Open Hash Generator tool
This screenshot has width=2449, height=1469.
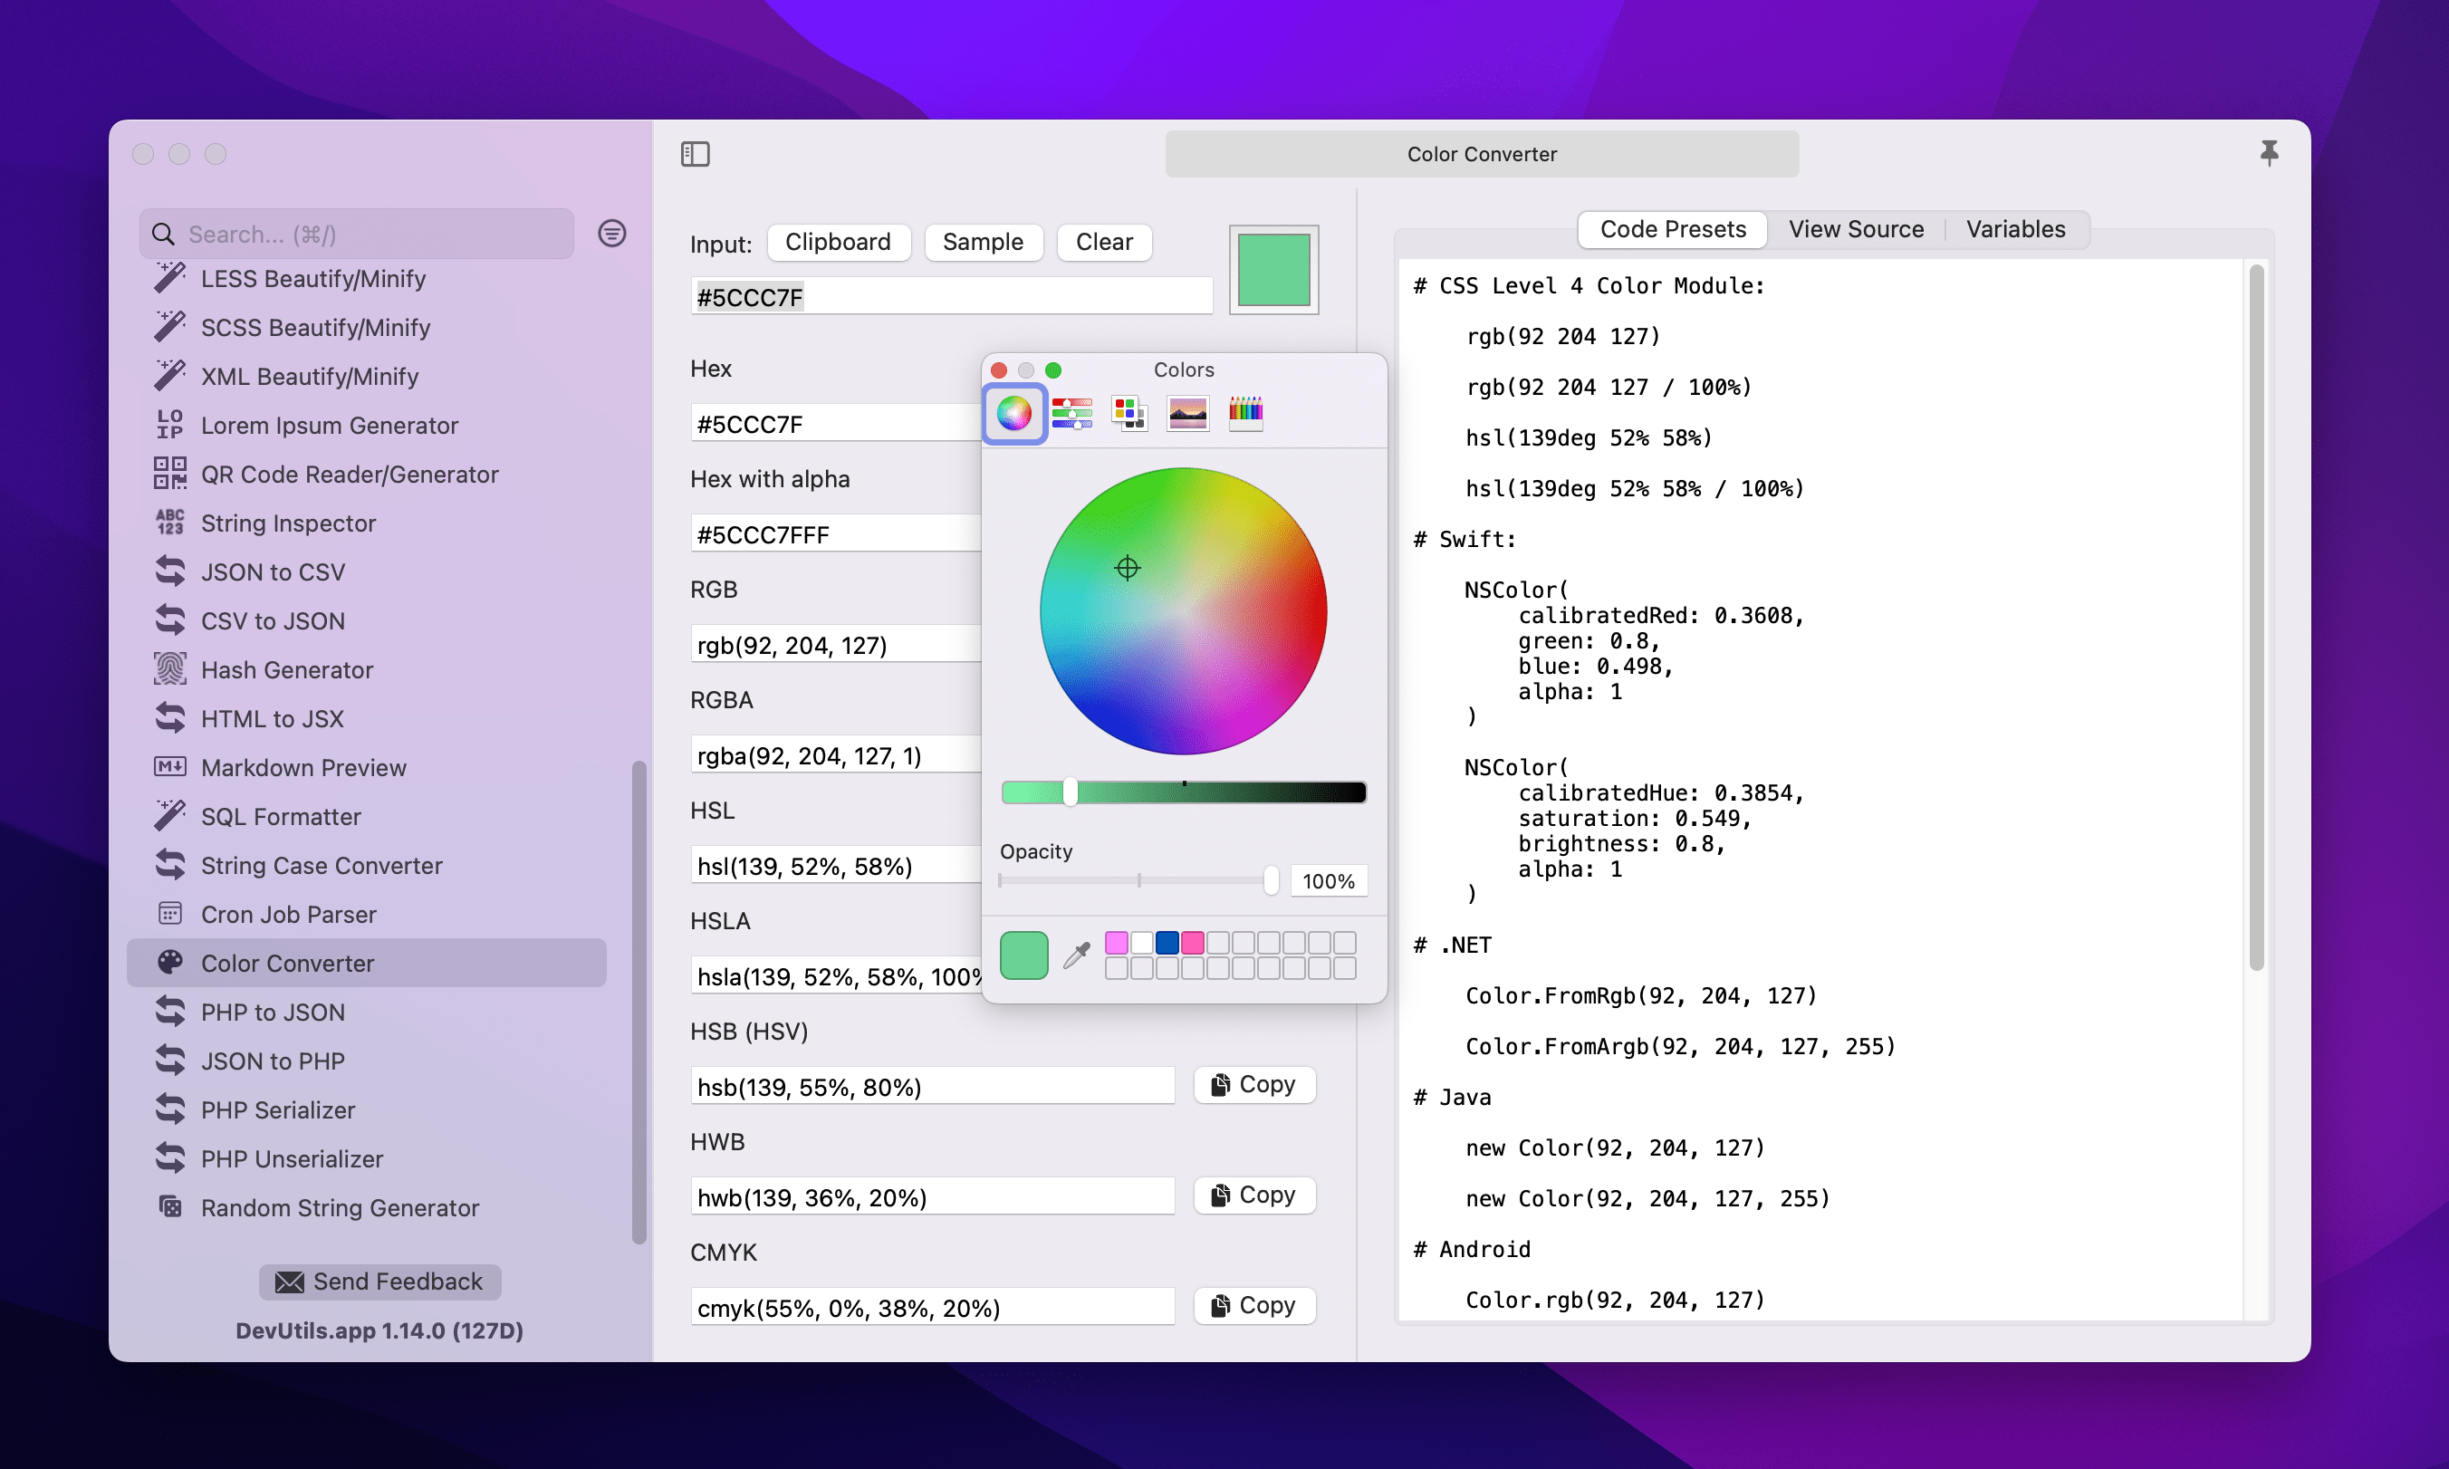(x=366, y=670)
